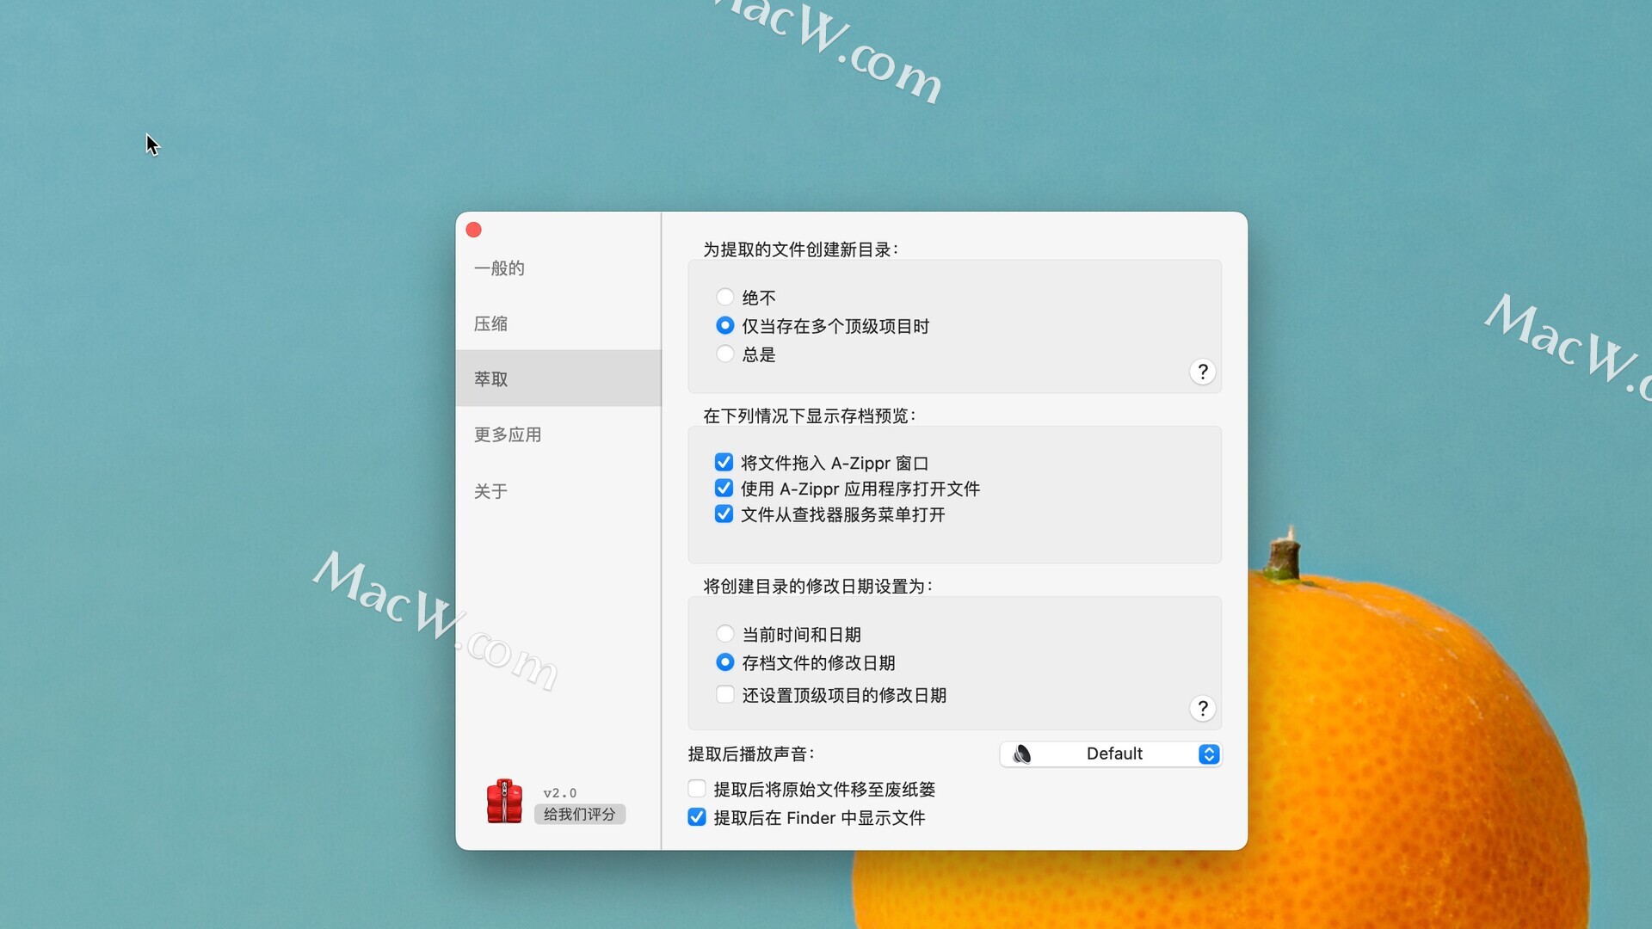The width and height of the screenshot is (1652, 929).
Task: Click the blue arrows of sound popup
Action: coord(1209,754)
